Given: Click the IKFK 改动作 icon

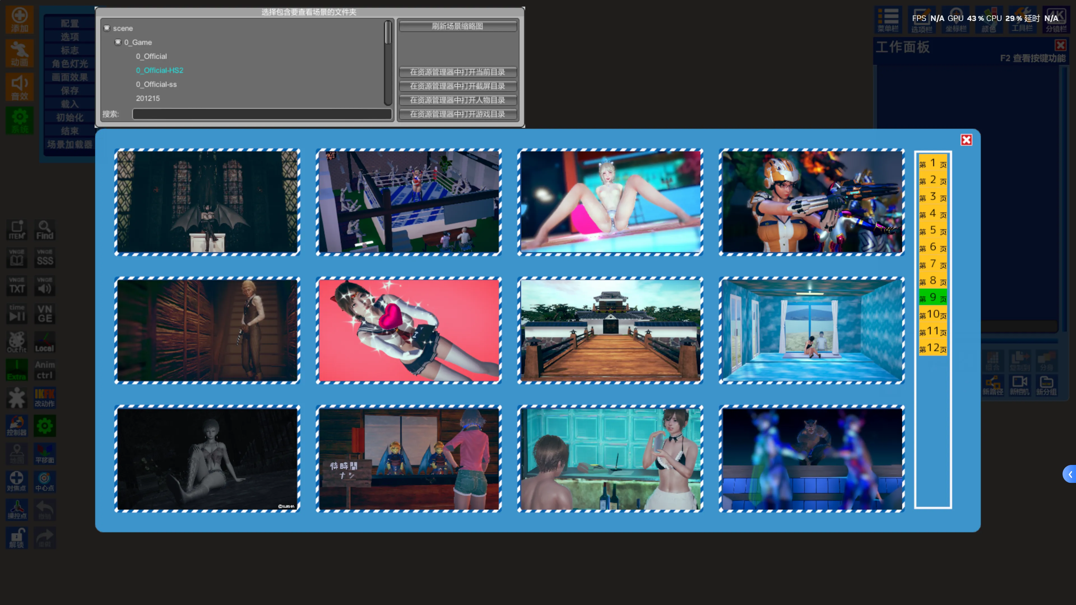Looking at the screenshot, I should pos(45,398).
